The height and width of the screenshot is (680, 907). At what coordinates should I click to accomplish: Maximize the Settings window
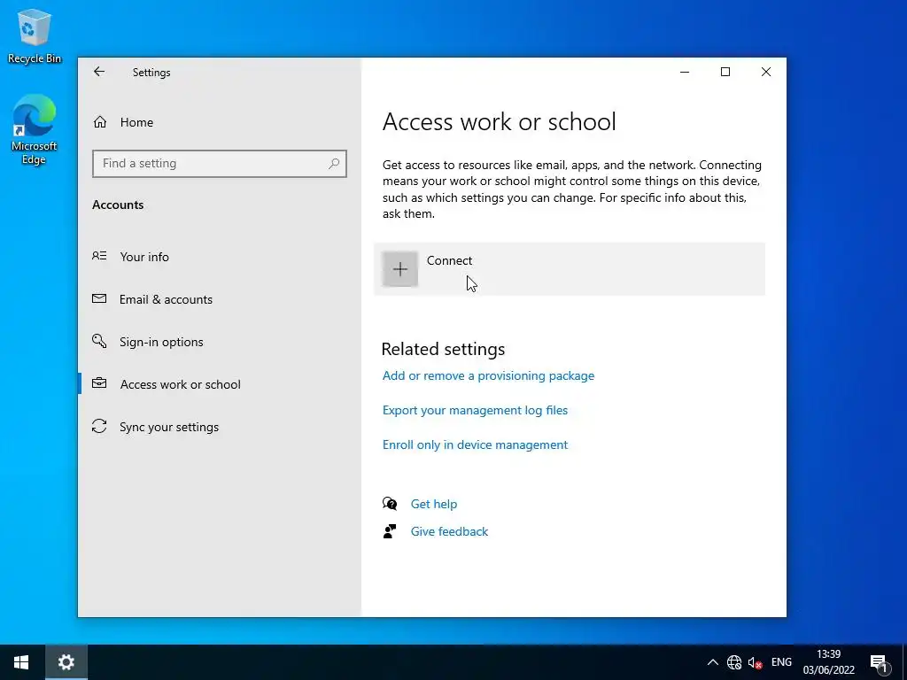(x=725, y=72)
